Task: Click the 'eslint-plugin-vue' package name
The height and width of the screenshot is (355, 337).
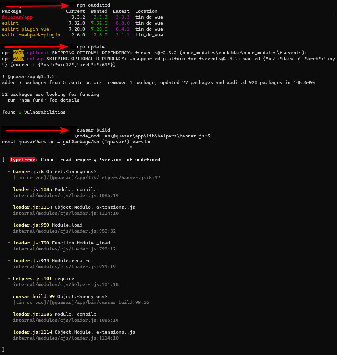Action: click(x=25, y=29)
